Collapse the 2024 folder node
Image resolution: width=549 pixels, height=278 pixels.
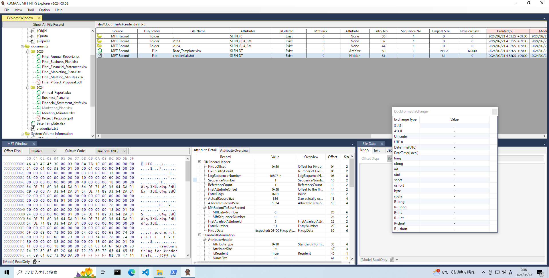[28, 87]
